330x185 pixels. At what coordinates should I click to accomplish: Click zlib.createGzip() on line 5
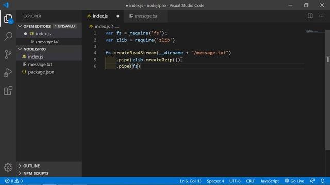tap(155, 60)
